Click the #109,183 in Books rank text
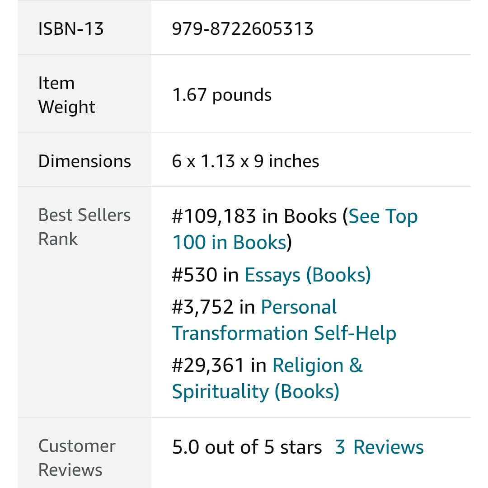488x488 pixels. pyautogui.click(x=254, y=216)
